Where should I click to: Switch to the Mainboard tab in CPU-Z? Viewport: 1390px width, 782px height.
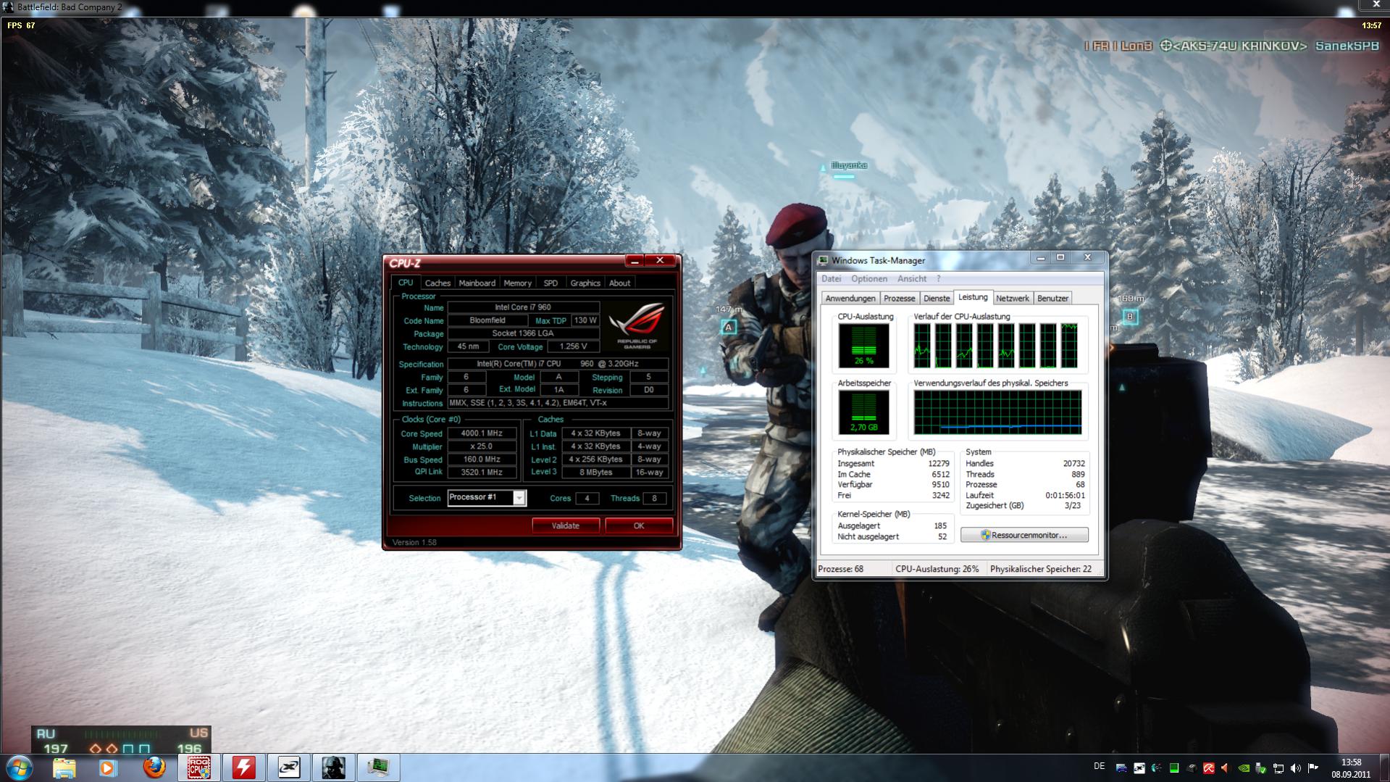[x=477, y=283]
